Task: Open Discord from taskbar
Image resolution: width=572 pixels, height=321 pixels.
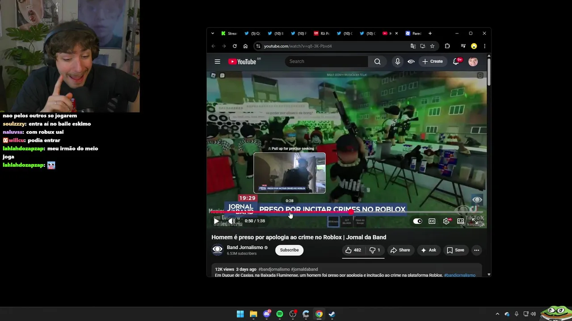Action: 267,314
